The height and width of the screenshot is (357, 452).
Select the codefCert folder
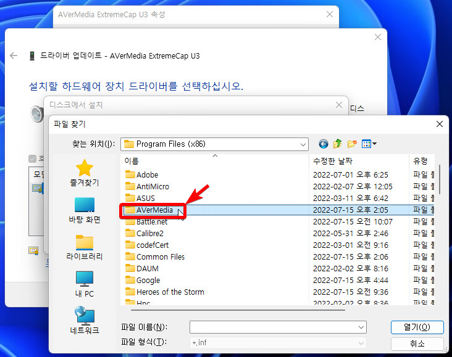[147, 245]
